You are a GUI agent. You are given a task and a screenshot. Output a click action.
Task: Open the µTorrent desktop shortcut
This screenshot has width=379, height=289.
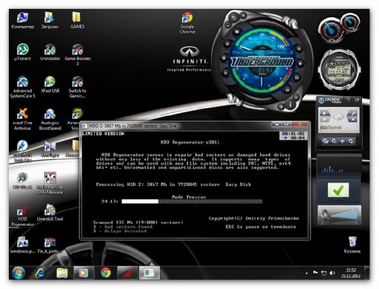(23, 52)
